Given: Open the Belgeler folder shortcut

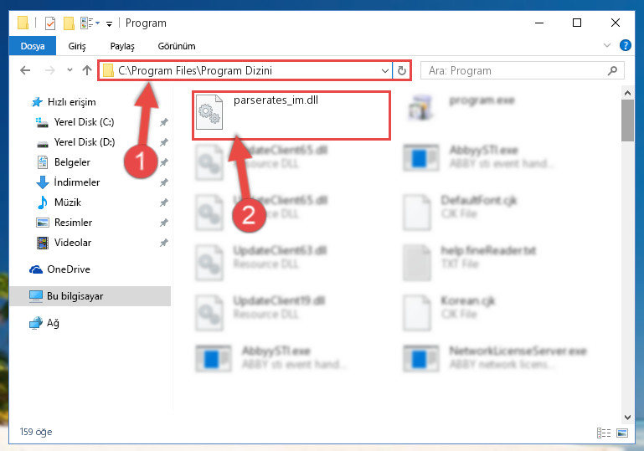Looking at the screenshot, I should 72,162.
